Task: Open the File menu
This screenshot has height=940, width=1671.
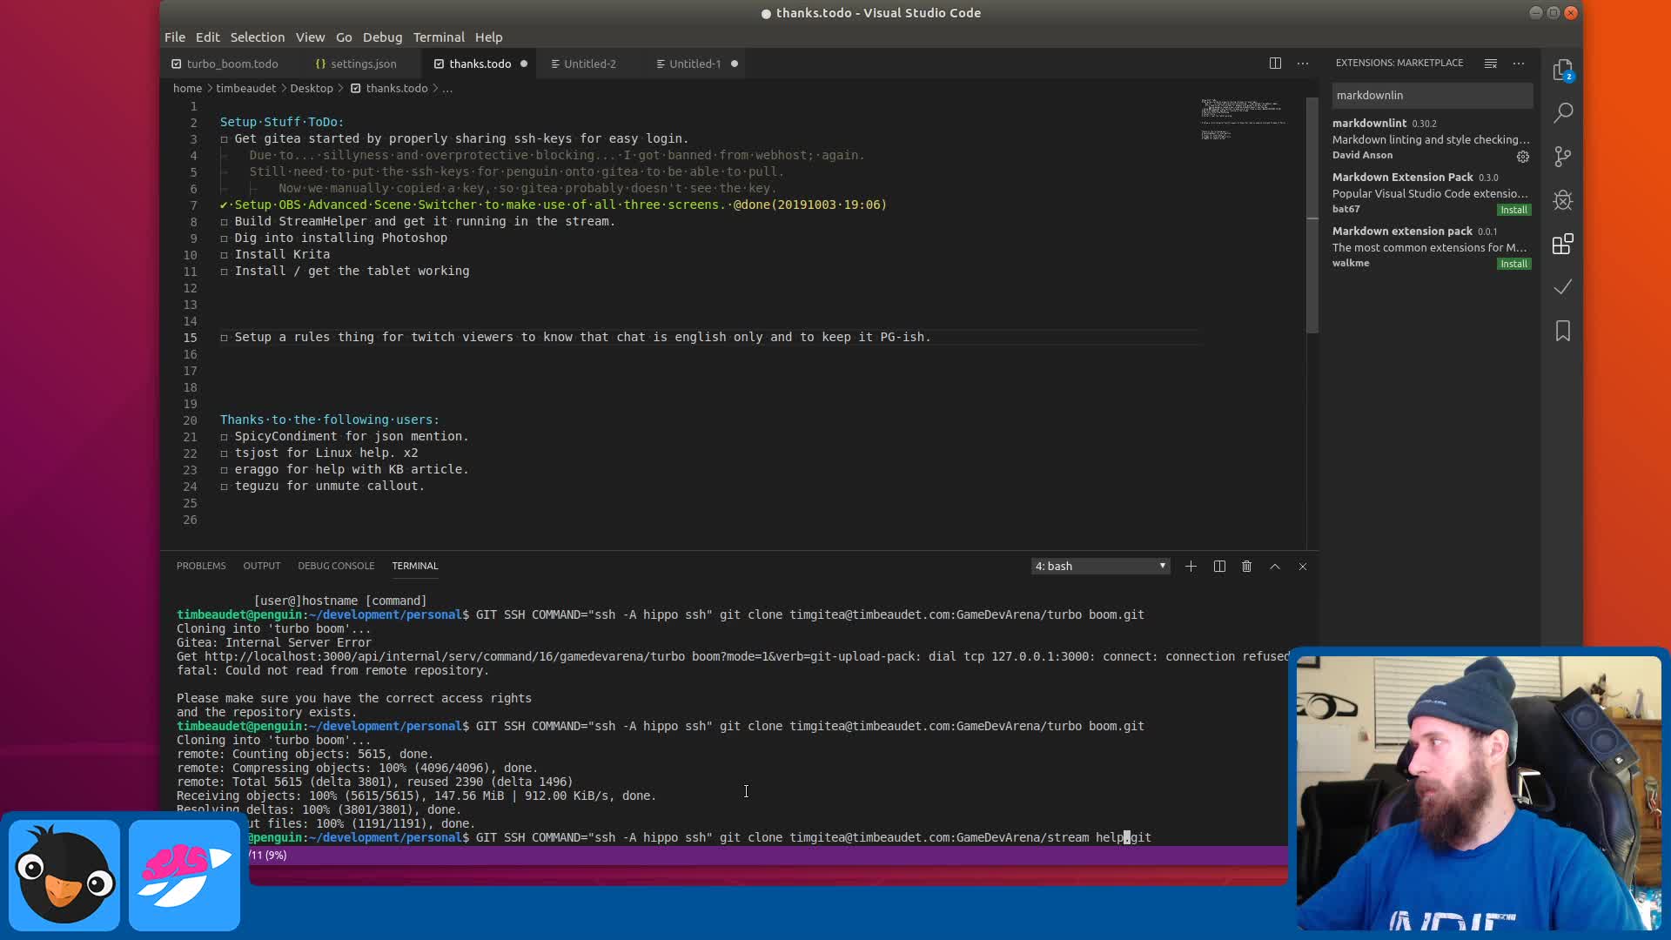Action: (175, 37)
